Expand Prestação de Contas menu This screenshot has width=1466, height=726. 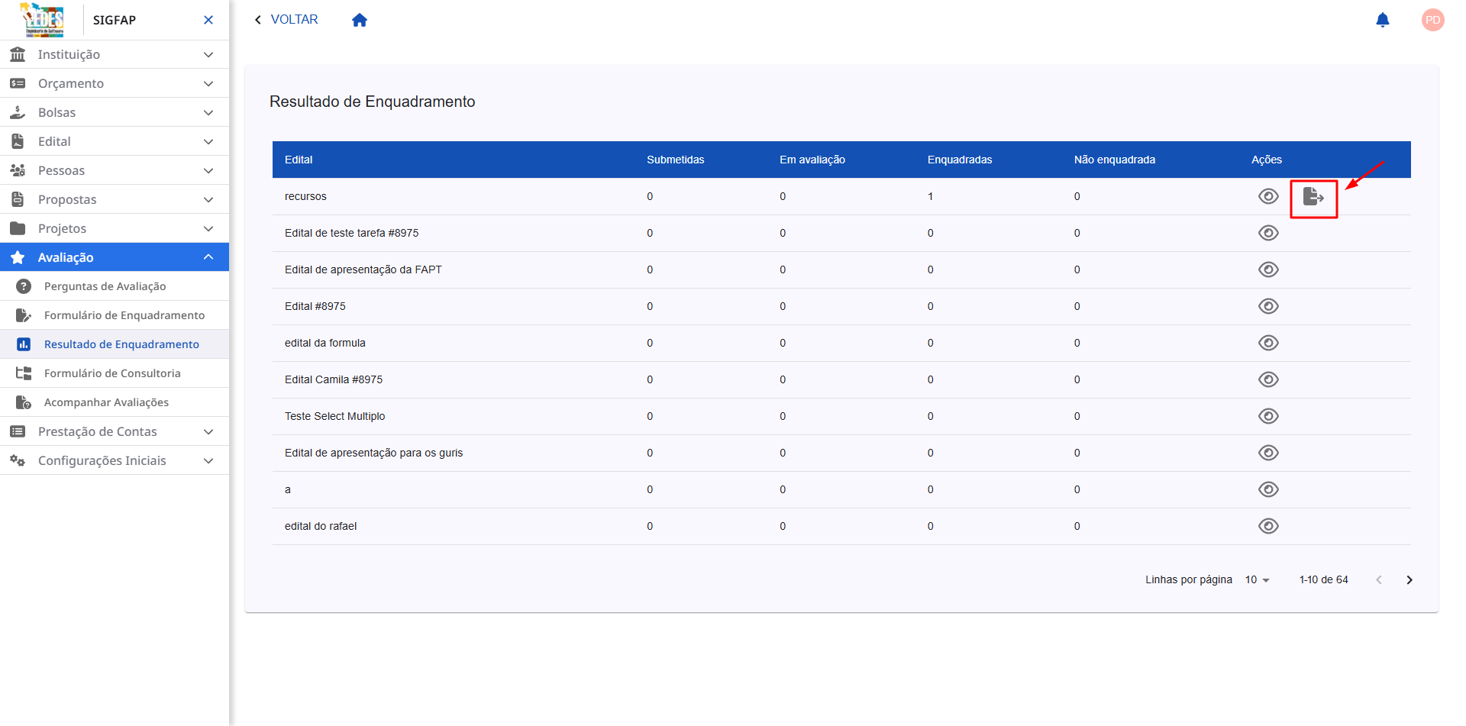pyautogui.click(x=115, y=432)
